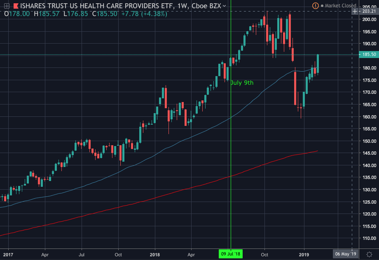
Task: Click the 180.00 price axis label
Action: click(369, 68)
